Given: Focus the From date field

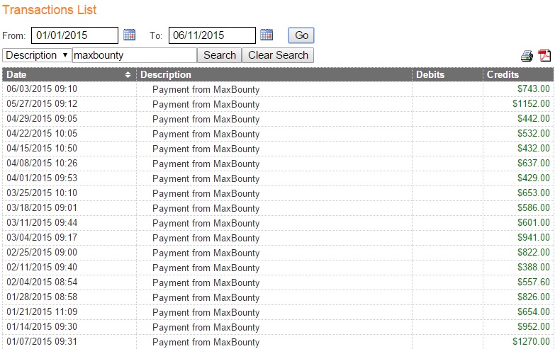Looking at the screenshot, I should coord(74,35).
